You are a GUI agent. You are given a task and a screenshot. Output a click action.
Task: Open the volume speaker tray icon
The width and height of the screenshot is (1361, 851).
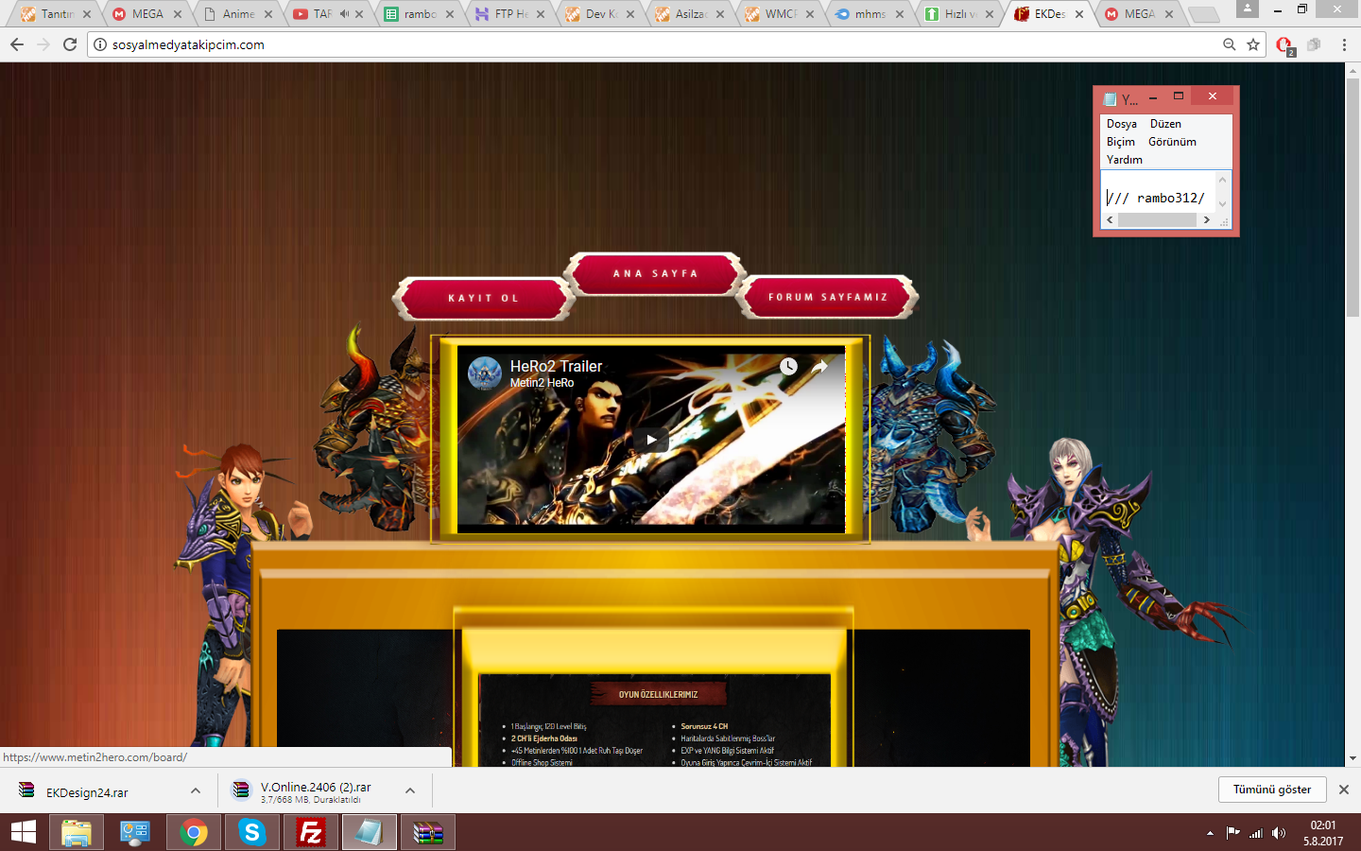click(1279, 833)
